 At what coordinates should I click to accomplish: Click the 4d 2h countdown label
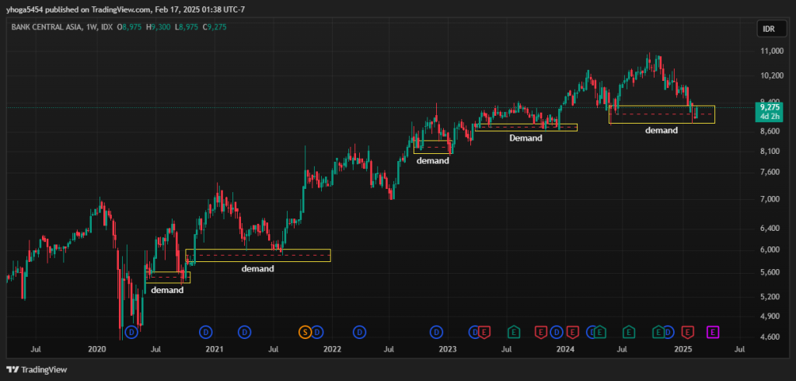tap(770, 117)
